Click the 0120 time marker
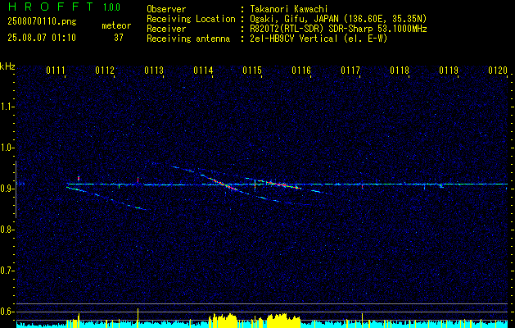 [x=498, y=71]
